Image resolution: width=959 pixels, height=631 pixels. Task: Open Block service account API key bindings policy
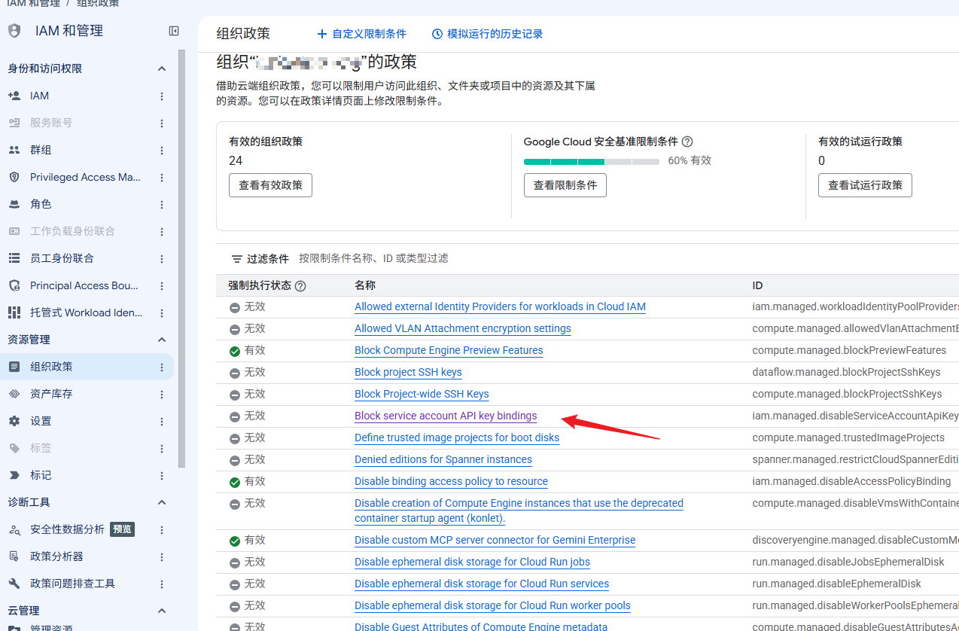(446, 416)
